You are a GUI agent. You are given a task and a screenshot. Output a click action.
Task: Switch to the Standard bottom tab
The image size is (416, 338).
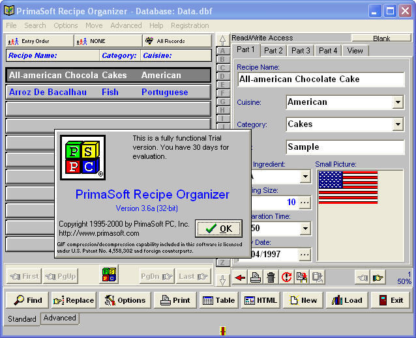point(22,319)
